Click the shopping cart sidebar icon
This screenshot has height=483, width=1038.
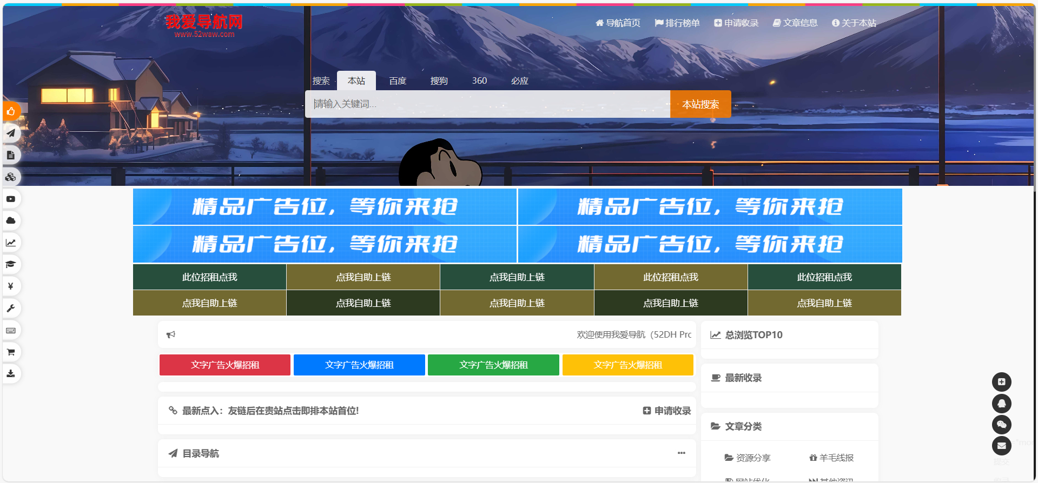click(x=11, y=352)
